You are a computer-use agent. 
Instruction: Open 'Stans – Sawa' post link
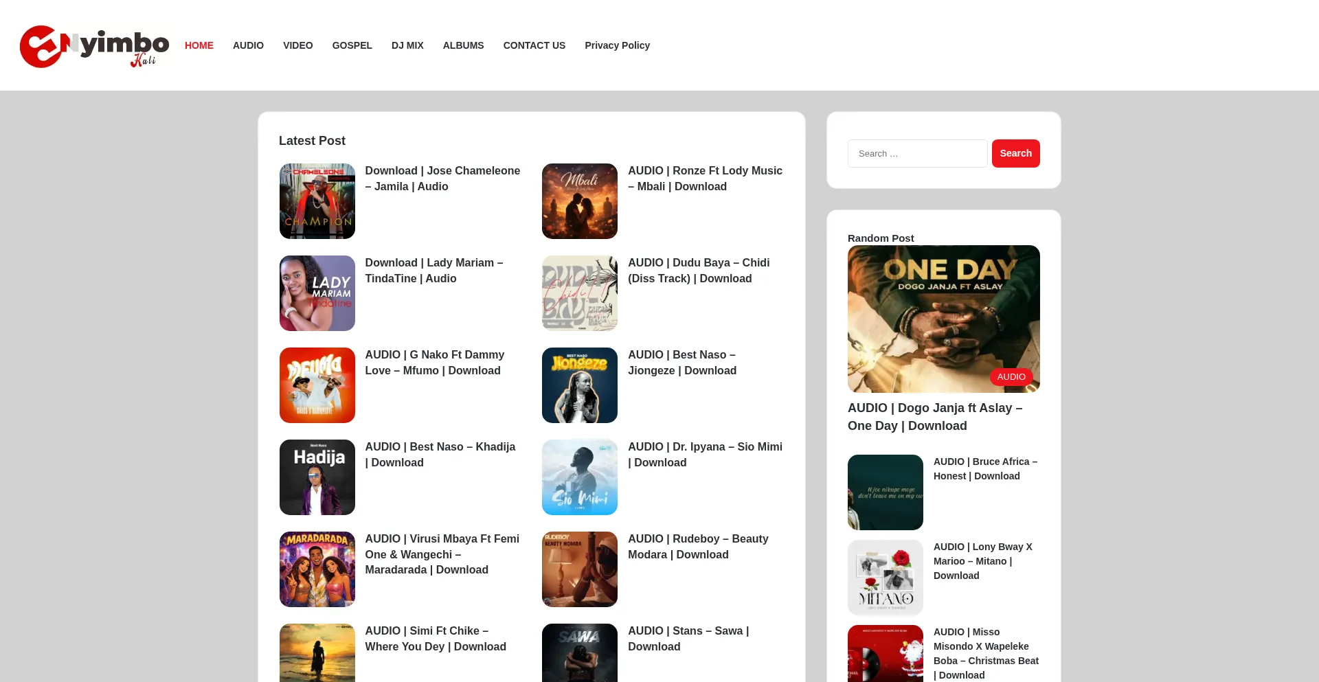click(x=688, y=639)
